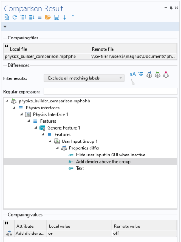Click the Refresh comparison icon
The height and width of the screenshot is (242, 181).
click(x=15, y=17)
